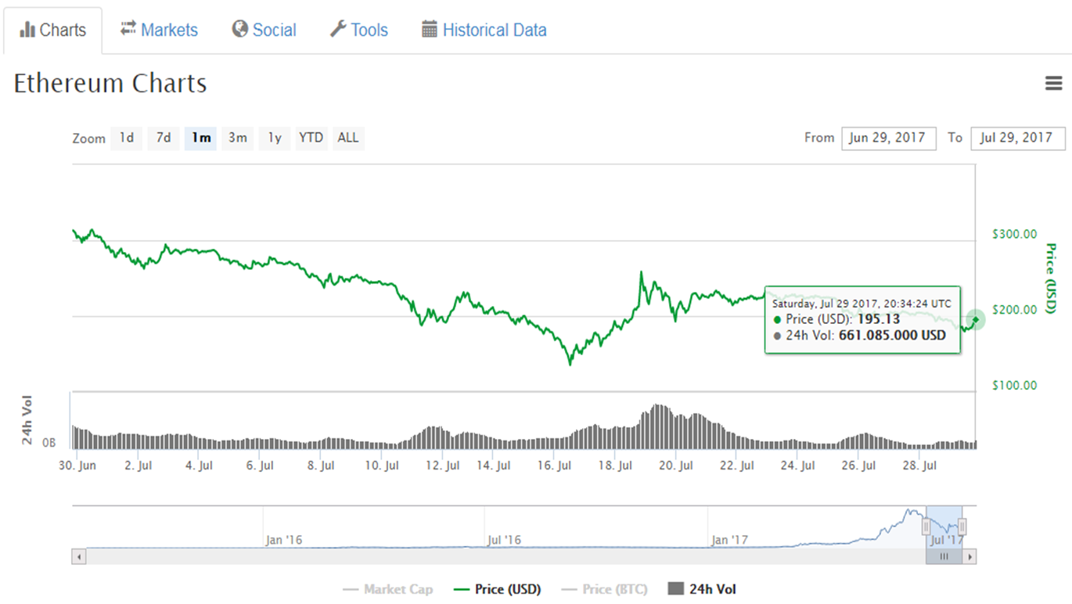This screenshot has width=1072, height=604.
Task: Click the Price (USD) axis title
Action: [x=1051, y=279]
